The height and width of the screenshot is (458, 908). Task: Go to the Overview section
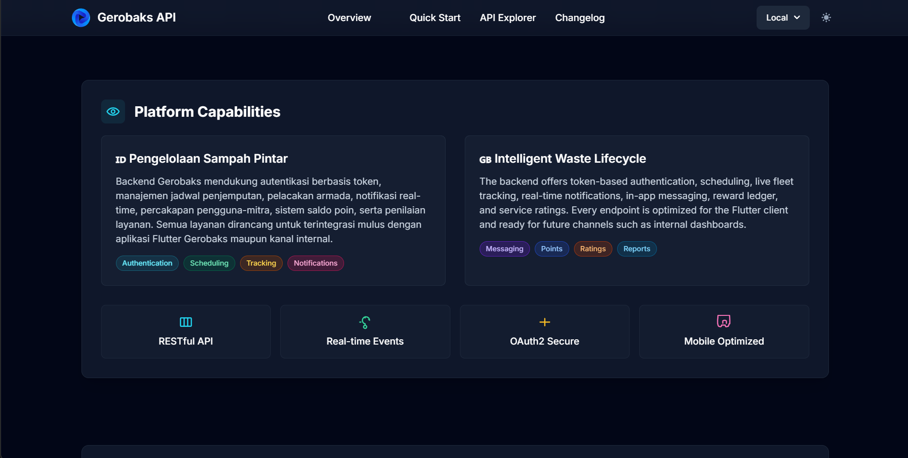tap(349, 18)
